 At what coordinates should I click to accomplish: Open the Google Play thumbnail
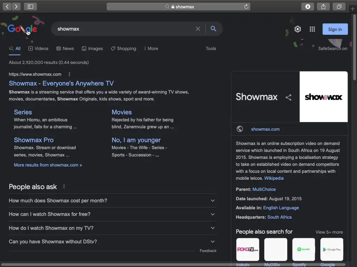point(332,249)
